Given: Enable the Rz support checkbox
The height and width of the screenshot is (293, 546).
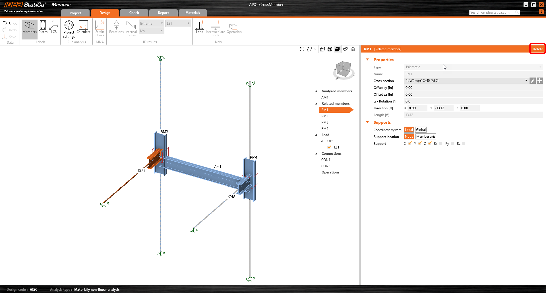Looking at the screenshot, I should (464, 143).
